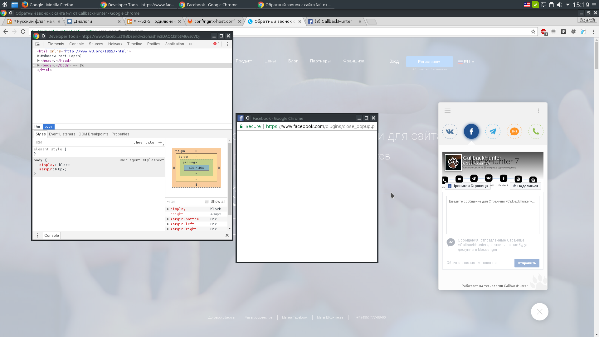Switch to the Console tab in DevTools
The height and width of the screenshot is (337, 599).
pyautogui.click(x=76, y=44)
